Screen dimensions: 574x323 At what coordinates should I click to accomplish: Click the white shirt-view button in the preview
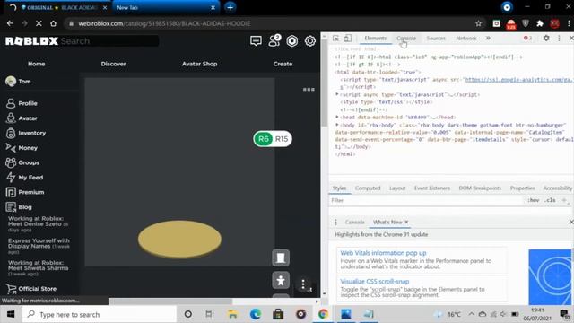tap(281, 258)
